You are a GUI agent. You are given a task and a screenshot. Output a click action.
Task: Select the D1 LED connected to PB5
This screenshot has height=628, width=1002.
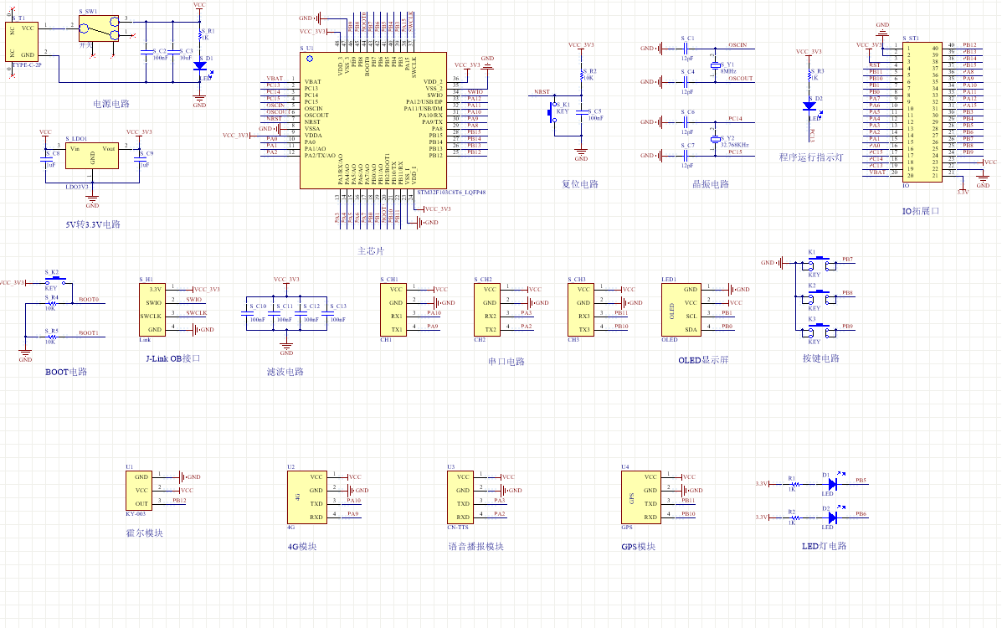(833, 483)
